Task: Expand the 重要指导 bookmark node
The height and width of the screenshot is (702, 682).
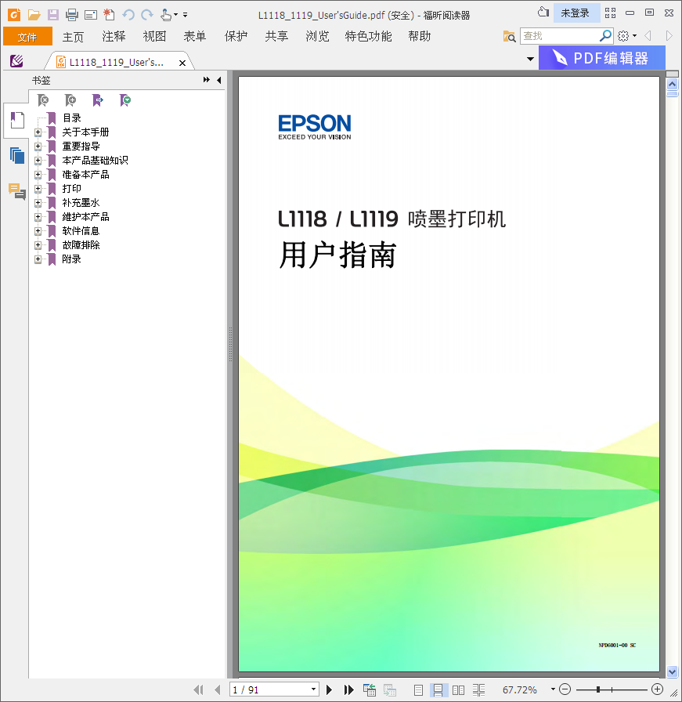Action: 38,147
